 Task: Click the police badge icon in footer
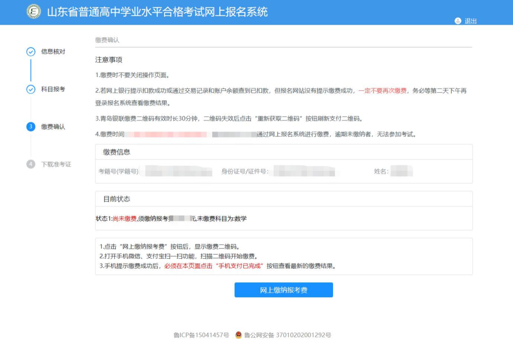[x=238, y=335]
